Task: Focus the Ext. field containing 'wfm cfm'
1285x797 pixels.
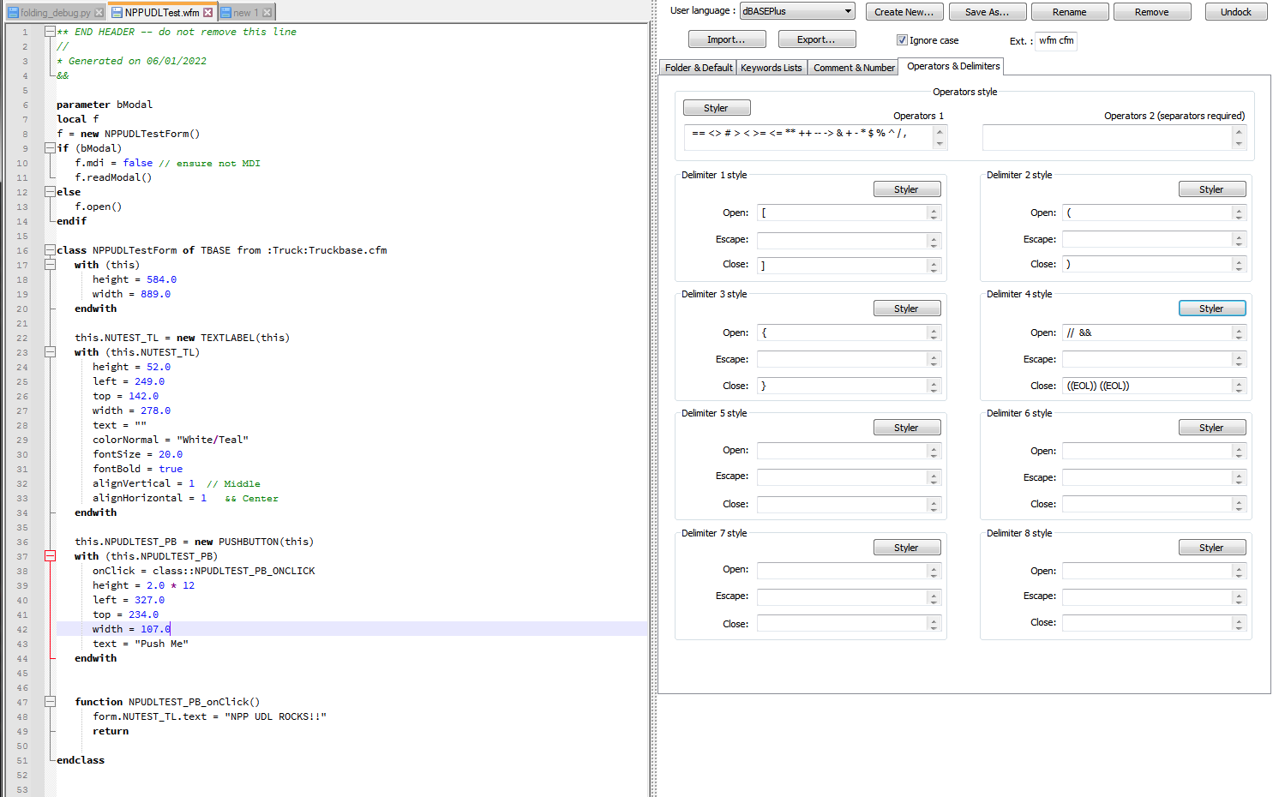Action: [x=1056, y=40]
